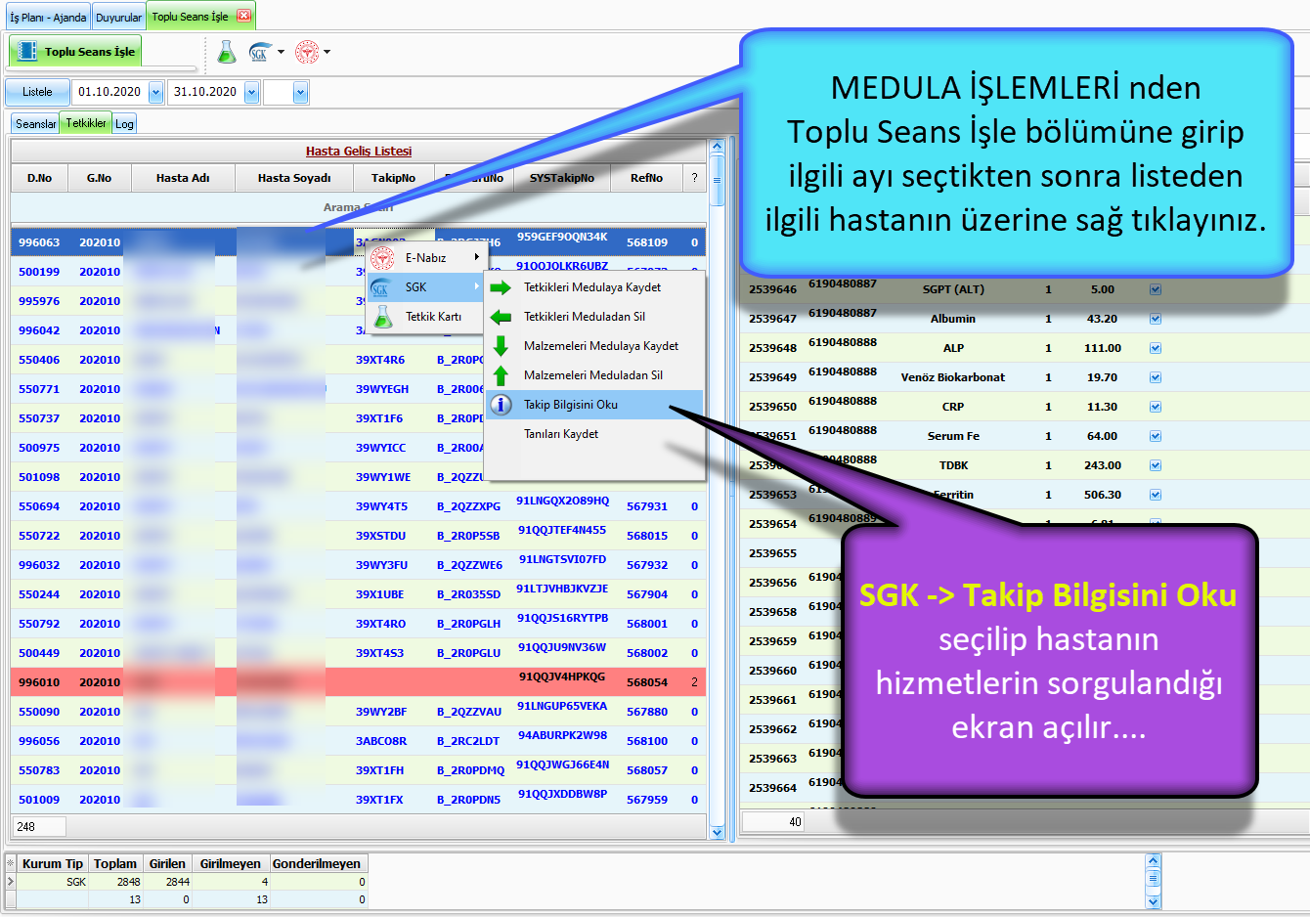
Task: Select Tetkikleri Medulaya Kaydet menu item
Action: 592,287
